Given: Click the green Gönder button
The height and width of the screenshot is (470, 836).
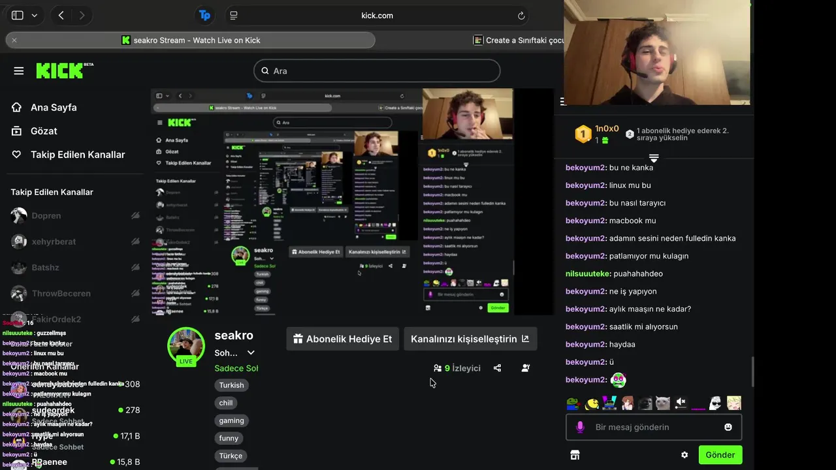Looking at the screenshot, I should 720,455.
